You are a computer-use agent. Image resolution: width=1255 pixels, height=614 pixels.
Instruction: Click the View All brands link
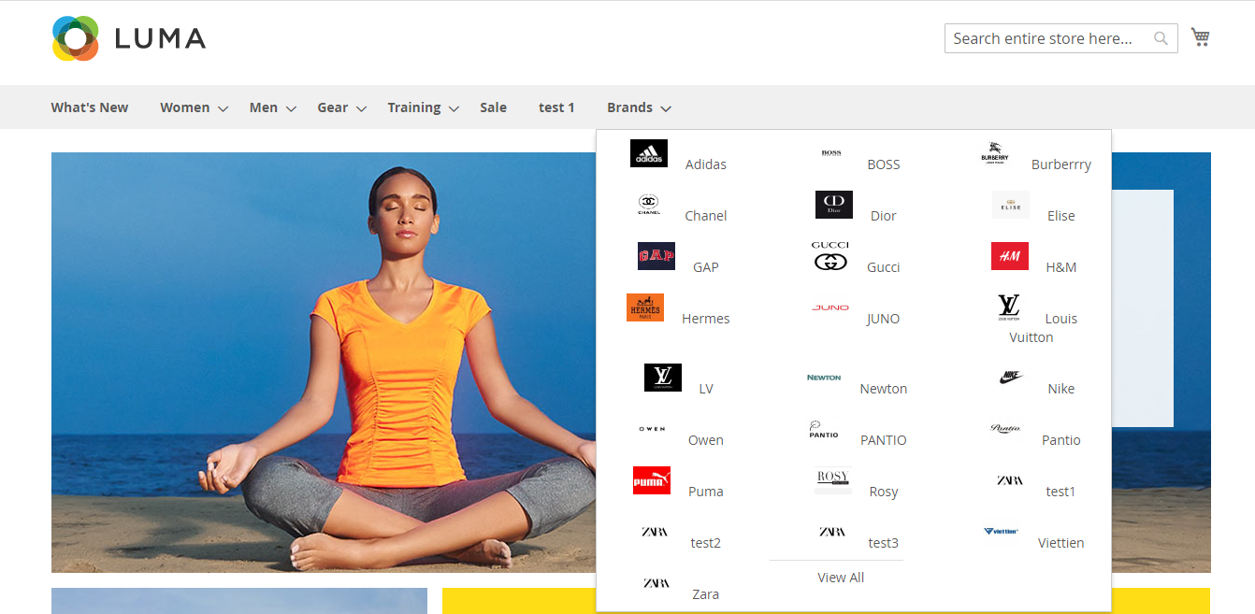point(841,578)
